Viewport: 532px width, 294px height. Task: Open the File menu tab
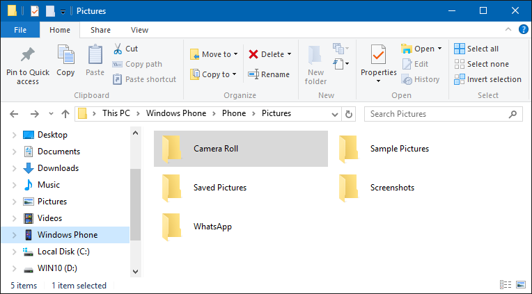click(x=20, y=30)
